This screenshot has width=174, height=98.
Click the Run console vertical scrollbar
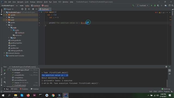pos(167,83)
